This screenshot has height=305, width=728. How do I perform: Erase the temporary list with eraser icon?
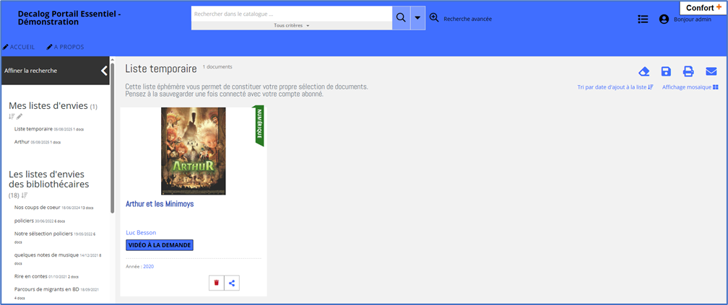[x=644, y=71]
